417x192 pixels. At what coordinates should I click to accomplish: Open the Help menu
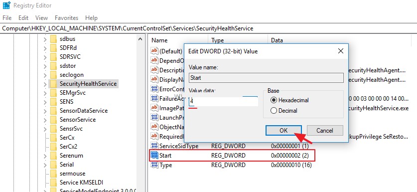coord(91,18)
